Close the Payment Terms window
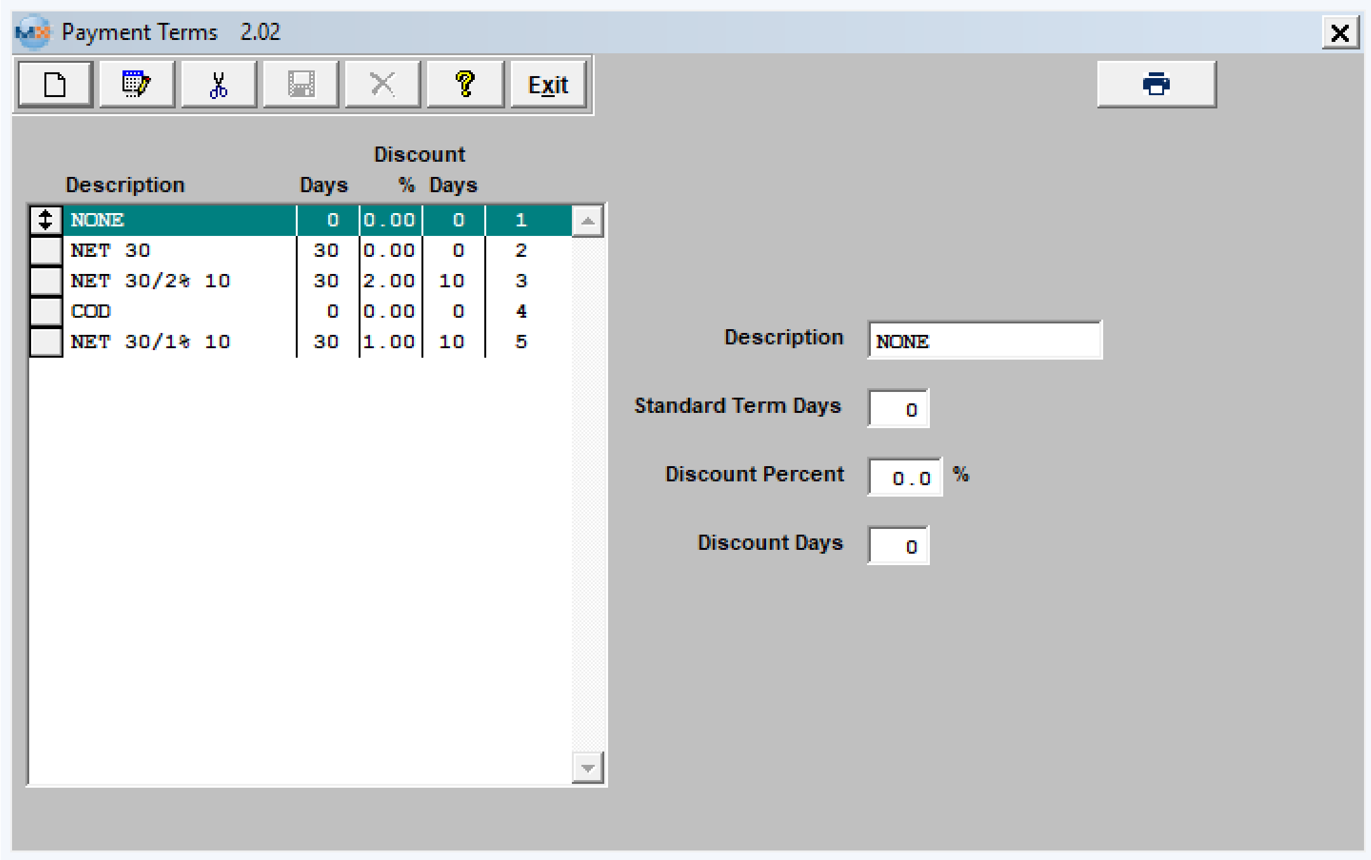1371x860 pixels. click(1340, 32)
